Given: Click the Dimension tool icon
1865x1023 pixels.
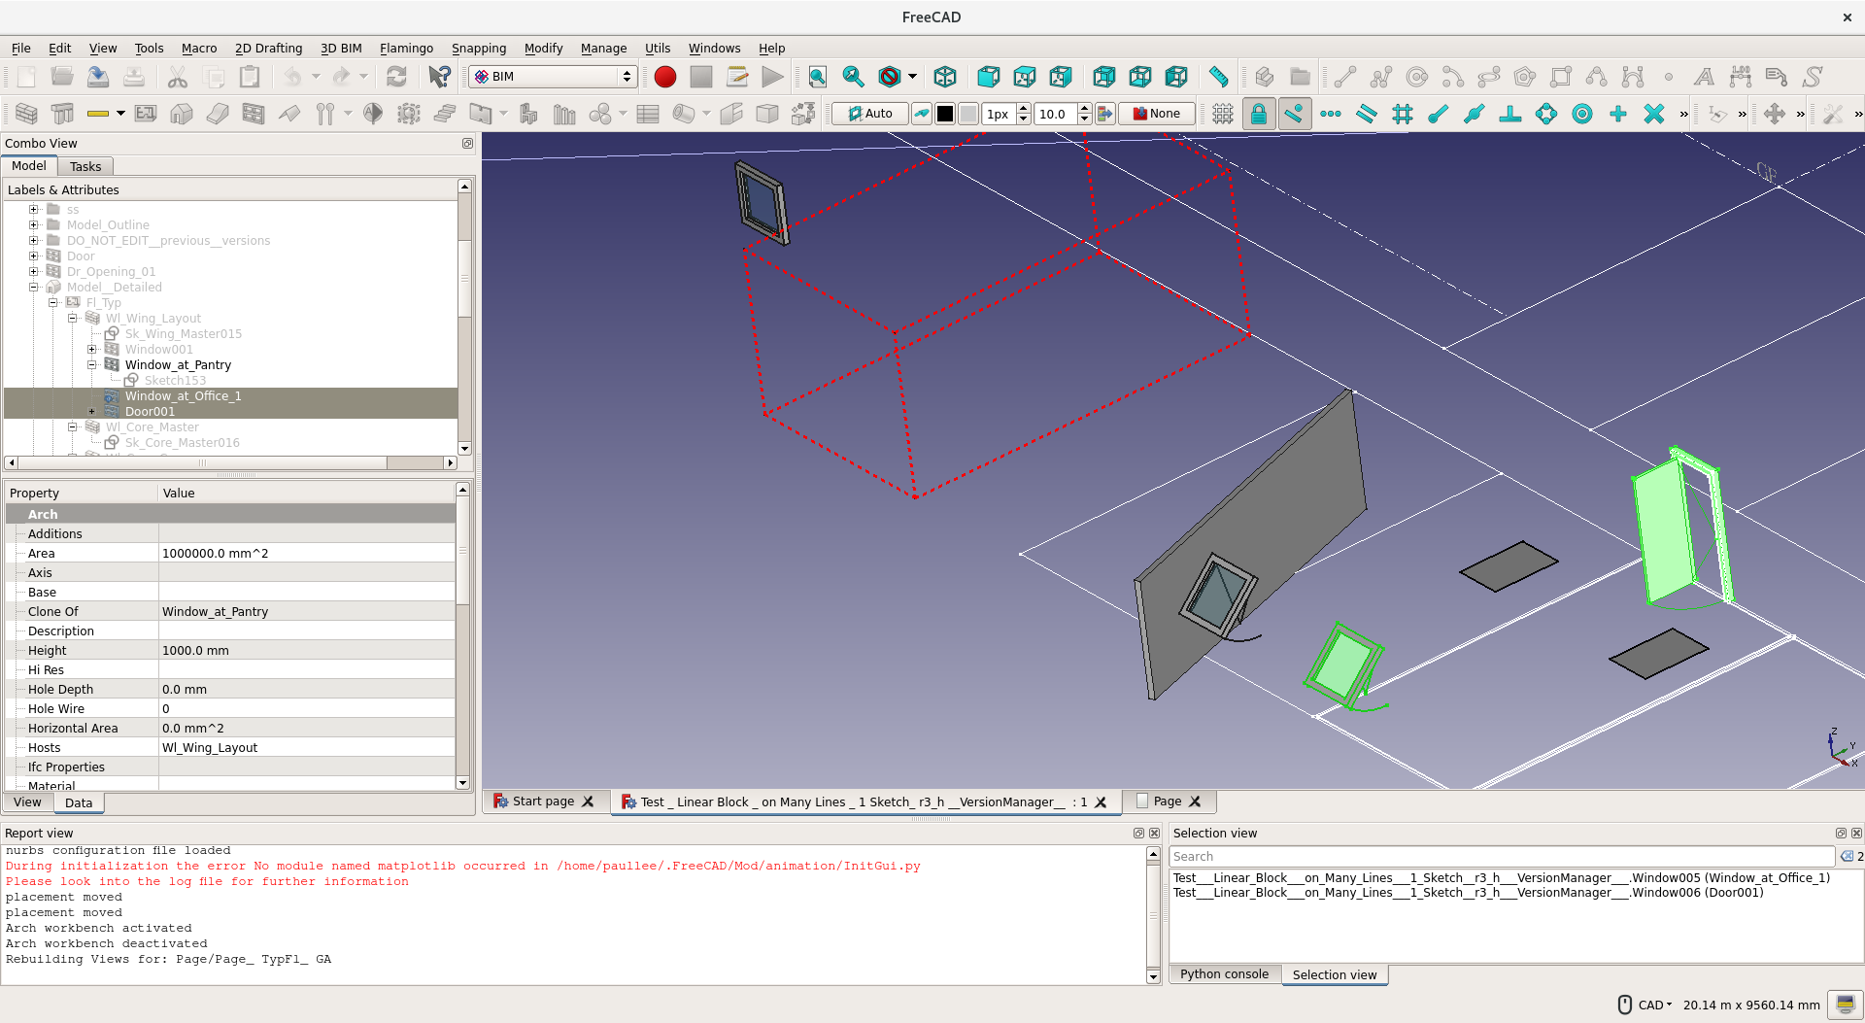Looking at the screenshot, I should coord(1740,77).
